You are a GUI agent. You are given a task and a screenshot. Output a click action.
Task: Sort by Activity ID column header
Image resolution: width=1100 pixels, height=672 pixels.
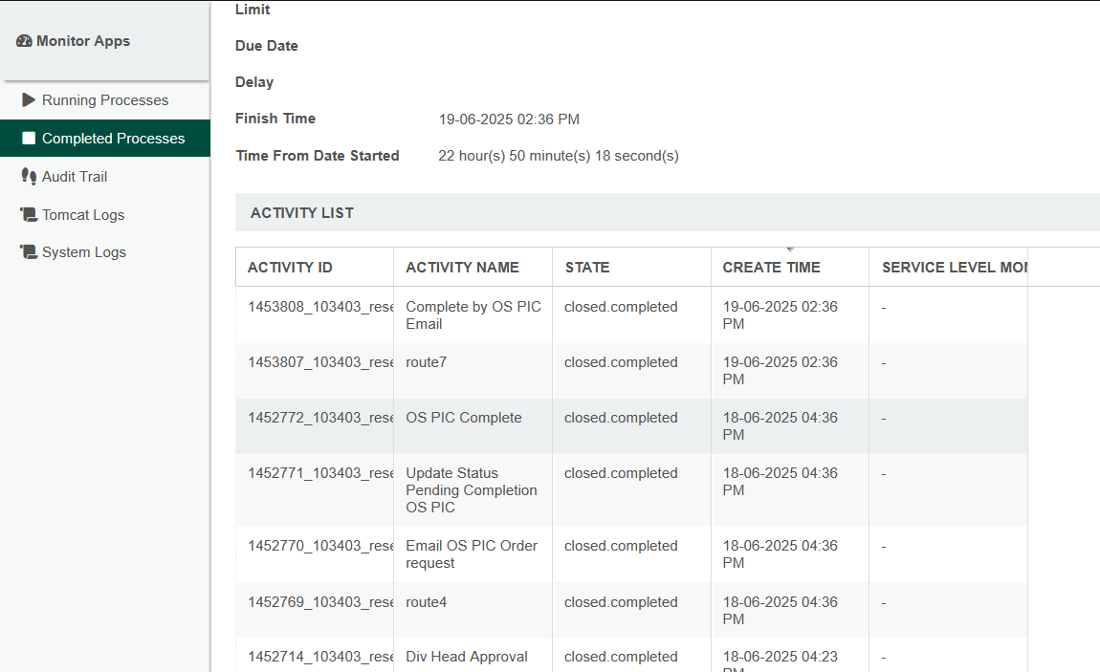(x=290, y=268)
